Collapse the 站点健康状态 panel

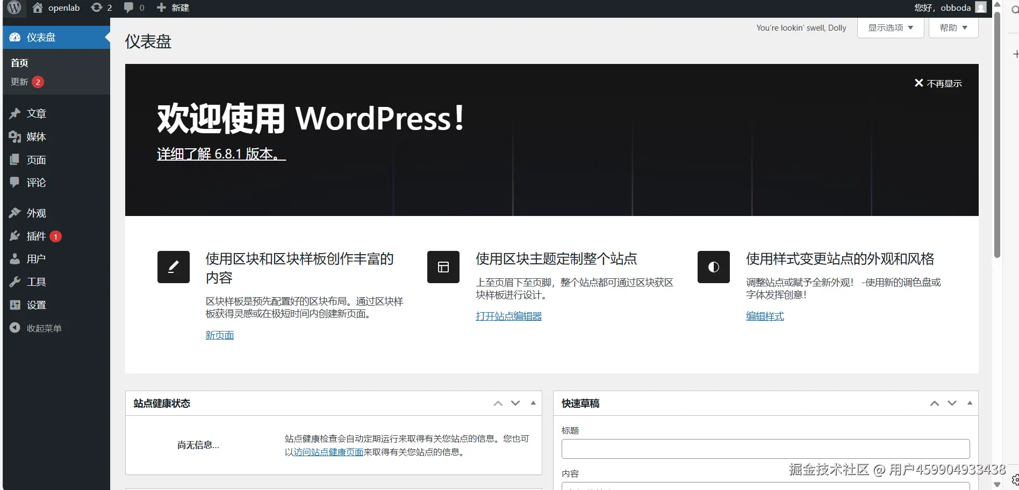tap(533, 403)
